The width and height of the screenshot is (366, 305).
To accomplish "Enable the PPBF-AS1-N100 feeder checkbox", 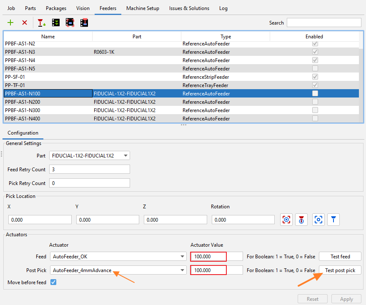I will point(315,93).
